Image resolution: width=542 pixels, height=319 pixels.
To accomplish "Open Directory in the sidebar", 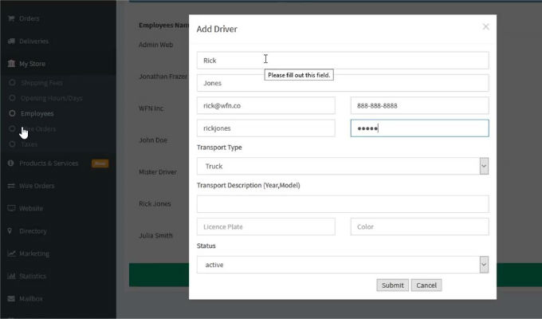I will pos(33,231).
